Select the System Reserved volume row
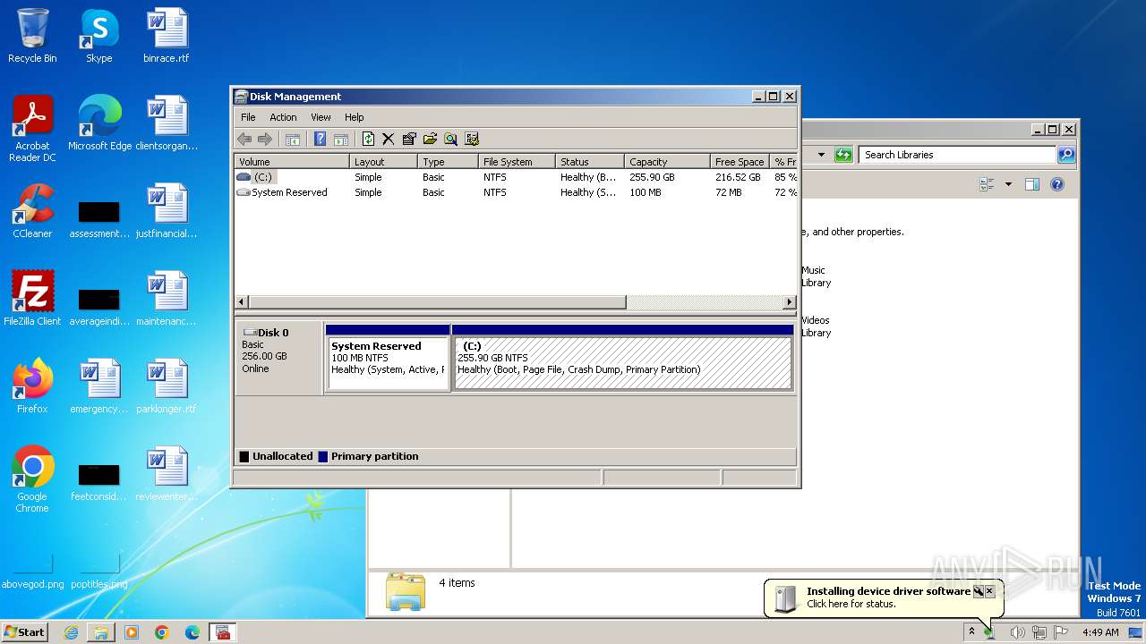The width and height of the screenshot is (1146, 644). (x=516, y=192)
